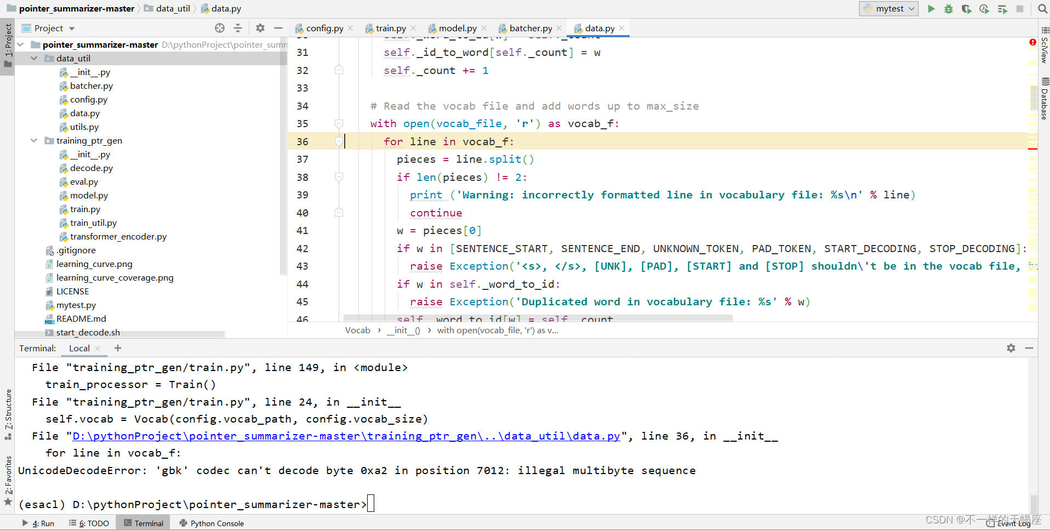
Task: Click __init__() in the breadcrumb bar
Action: point(403,330)
